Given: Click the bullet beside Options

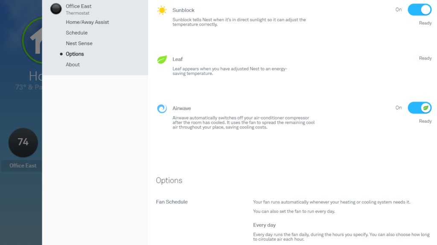Looking at the screenshot, I should [61, 54].
